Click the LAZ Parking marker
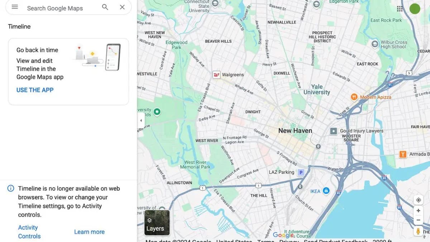Screen dimensions: 430x242 (300, 172)
